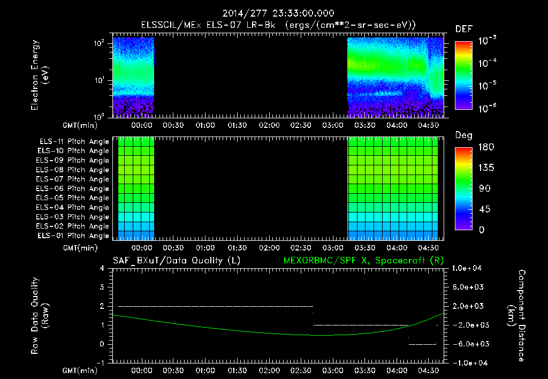This screenshot has height=379, width=548.
Task: Click the 10^-6 tick on DEF scale
Action: pyautogui.click(x=487, y=108)
